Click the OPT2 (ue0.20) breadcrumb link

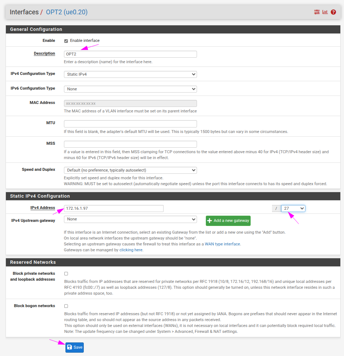click(x=67, y=12)
